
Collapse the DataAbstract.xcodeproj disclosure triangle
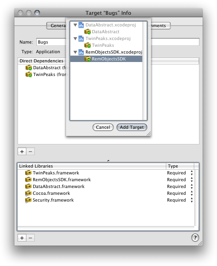coord(76,25)
